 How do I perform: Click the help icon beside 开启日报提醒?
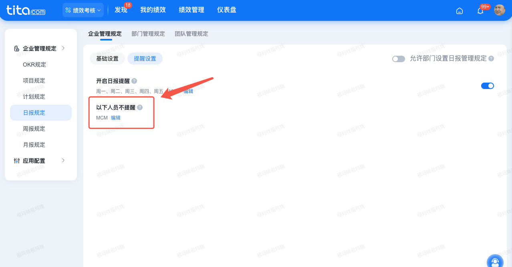pyautogui.click(x=134, y=81)
